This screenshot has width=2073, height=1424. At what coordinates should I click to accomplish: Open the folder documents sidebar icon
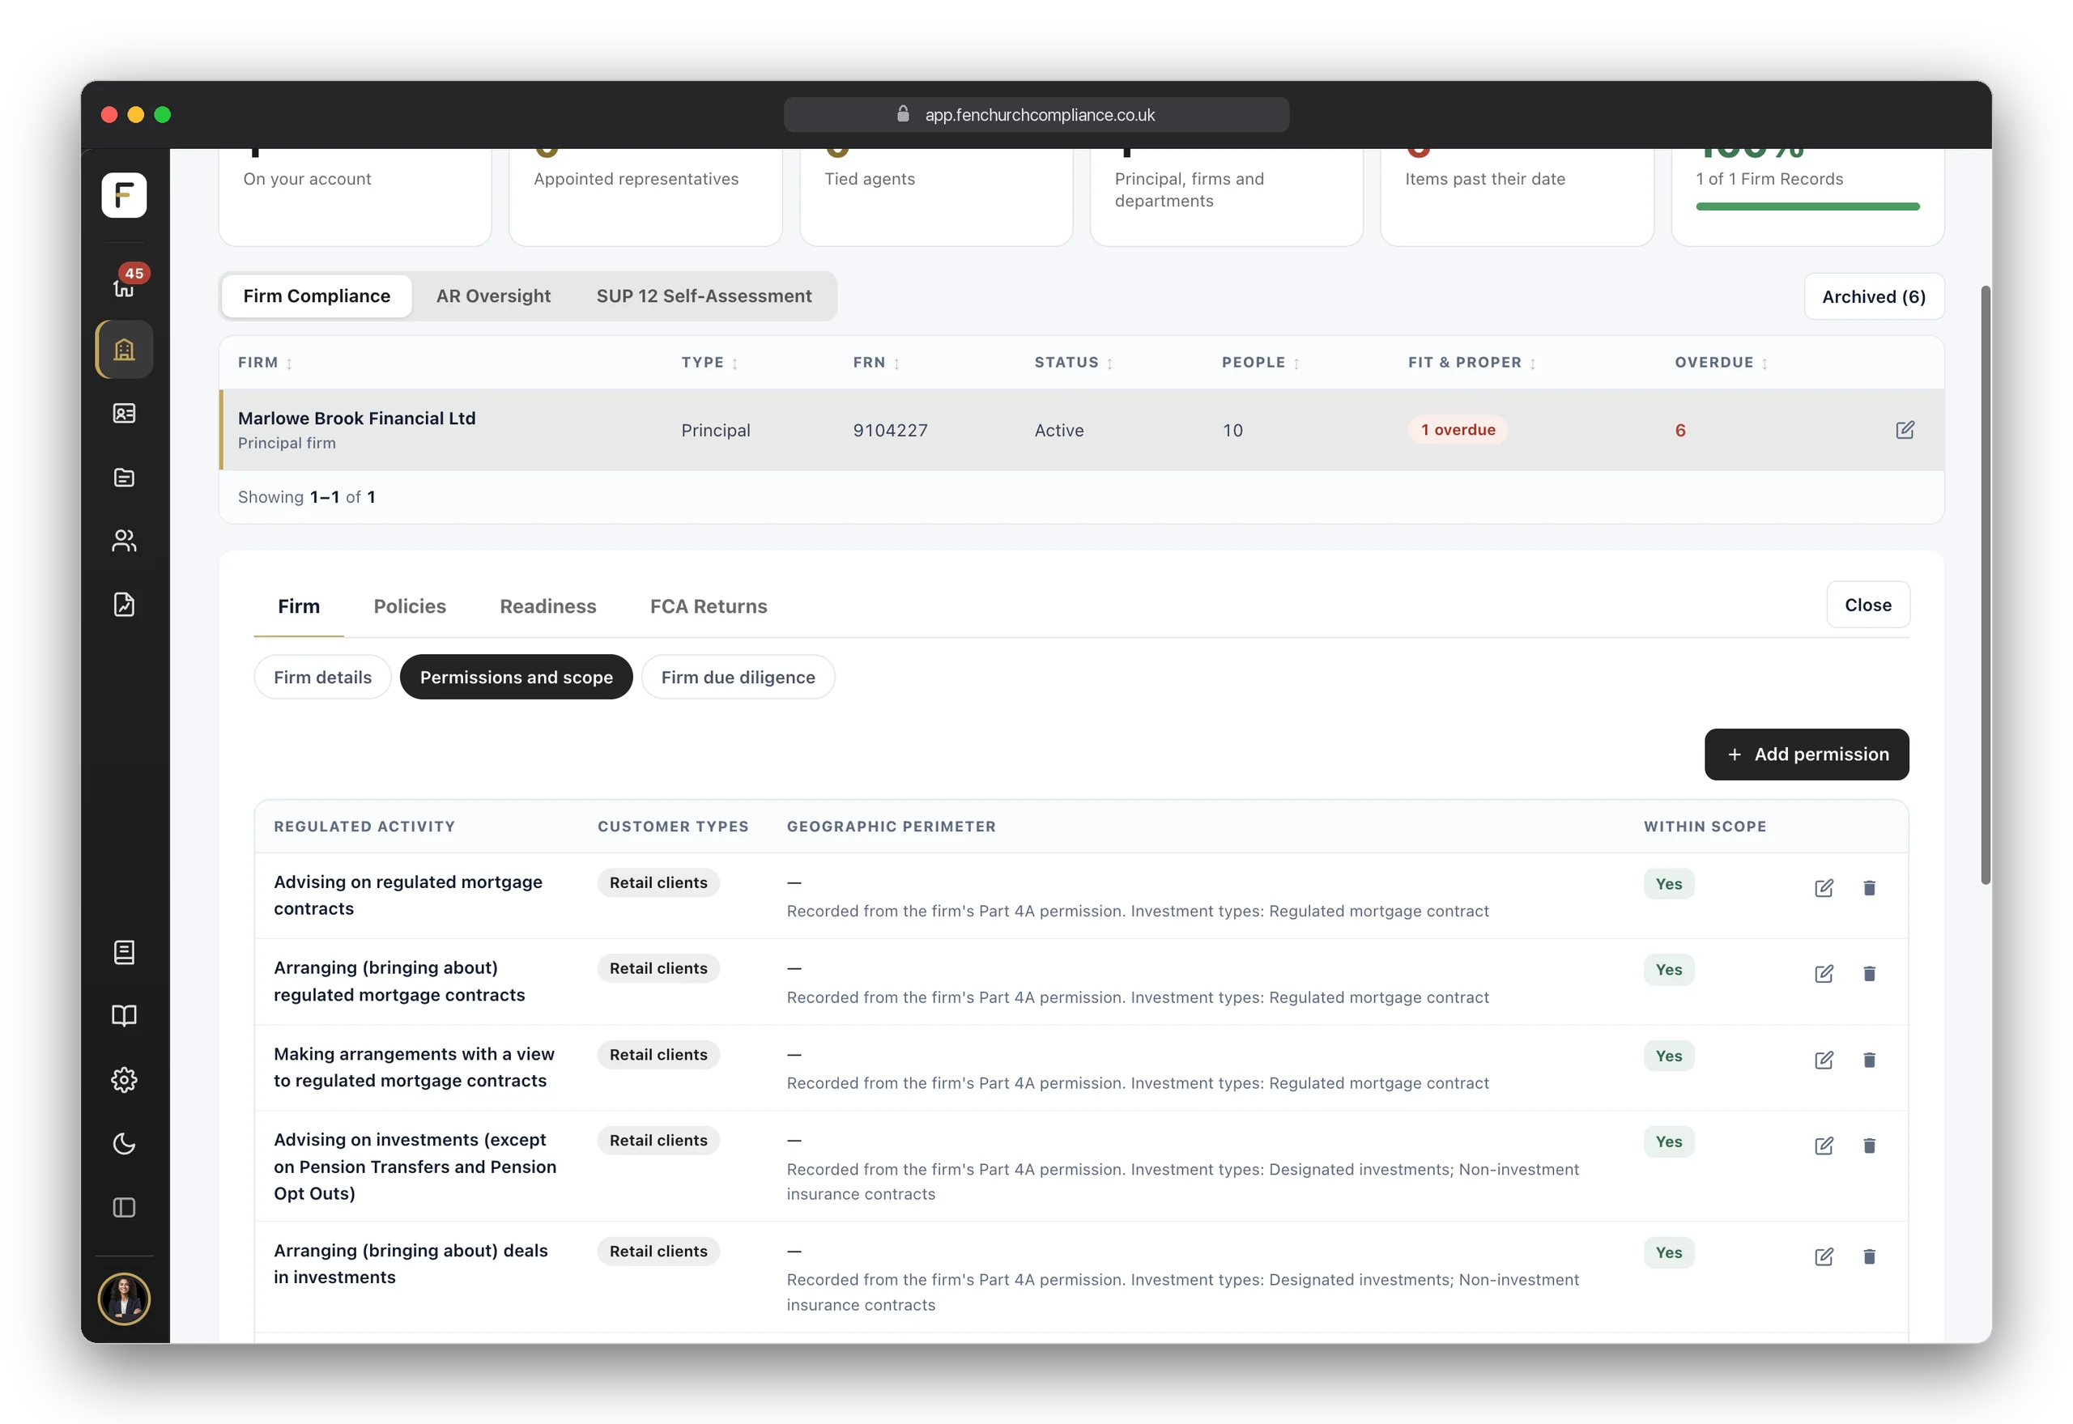tap(124, 478)
